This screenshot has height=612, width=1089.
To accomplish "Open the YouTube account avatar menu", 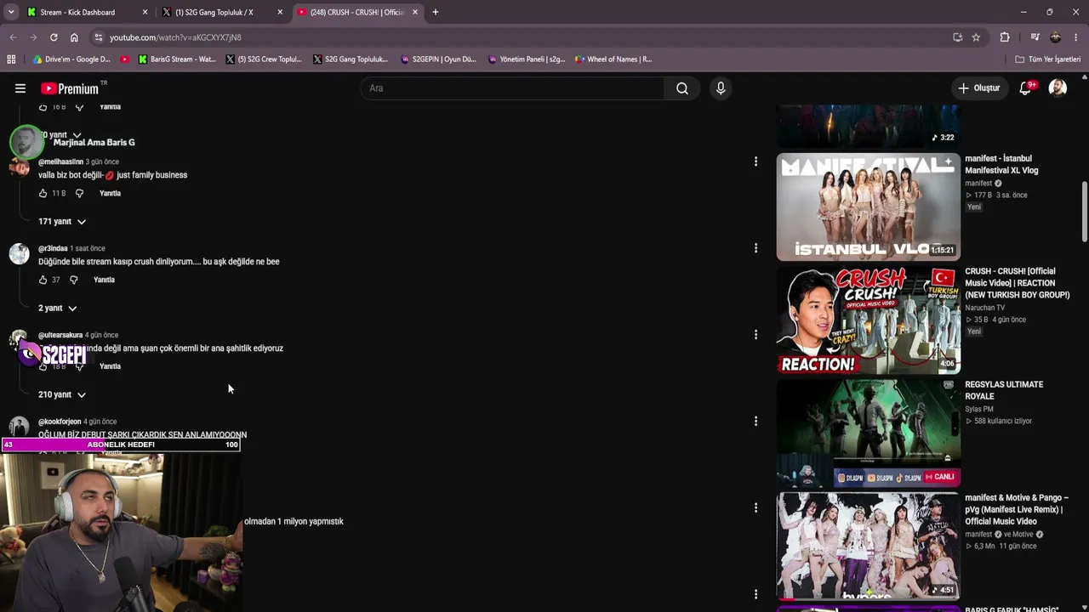I will (1058, 88).
